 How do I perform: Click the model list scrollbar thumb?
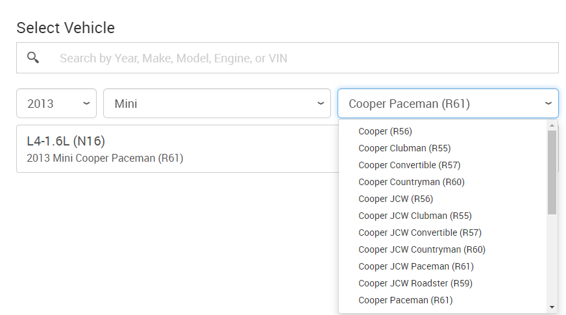[552, 172]
